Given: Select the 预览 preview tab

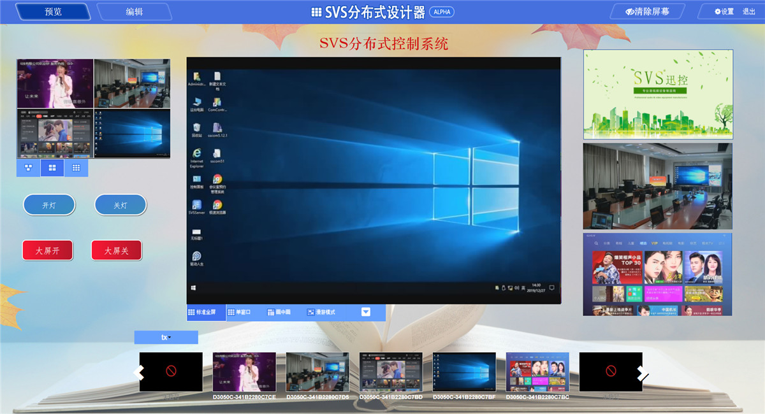Looking at the screenshot, I should coord(54,11).
